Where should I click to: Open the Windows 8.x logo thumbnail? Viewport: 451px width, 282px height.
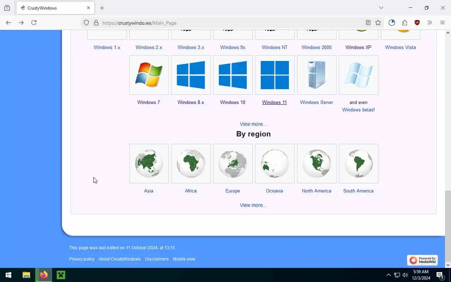(191, 75)
